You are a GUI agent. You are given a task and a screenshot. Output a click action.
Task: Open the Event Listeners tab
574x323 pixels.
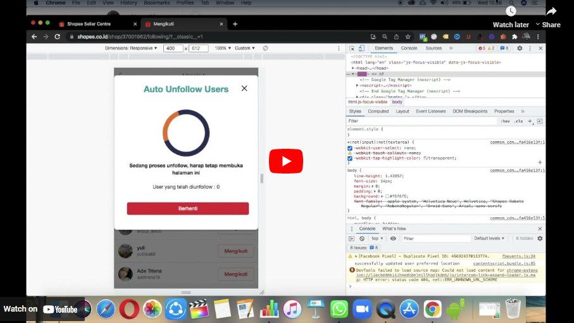click(x=430, y=111)
